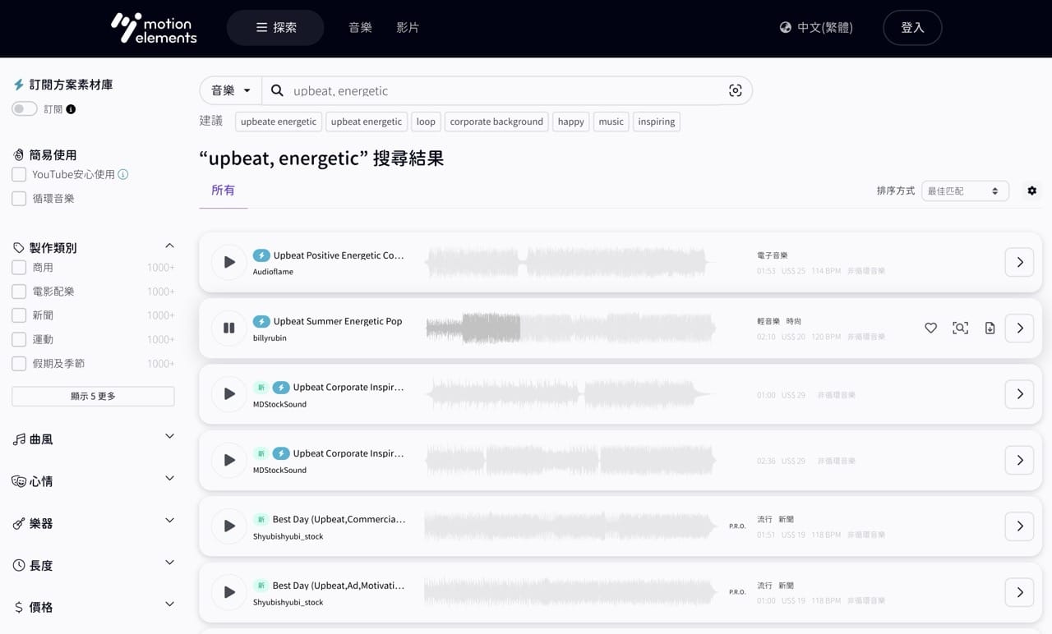Click the subscription lightning badge on Upbeat Summer Energetic Pop

tap(261, 321)
